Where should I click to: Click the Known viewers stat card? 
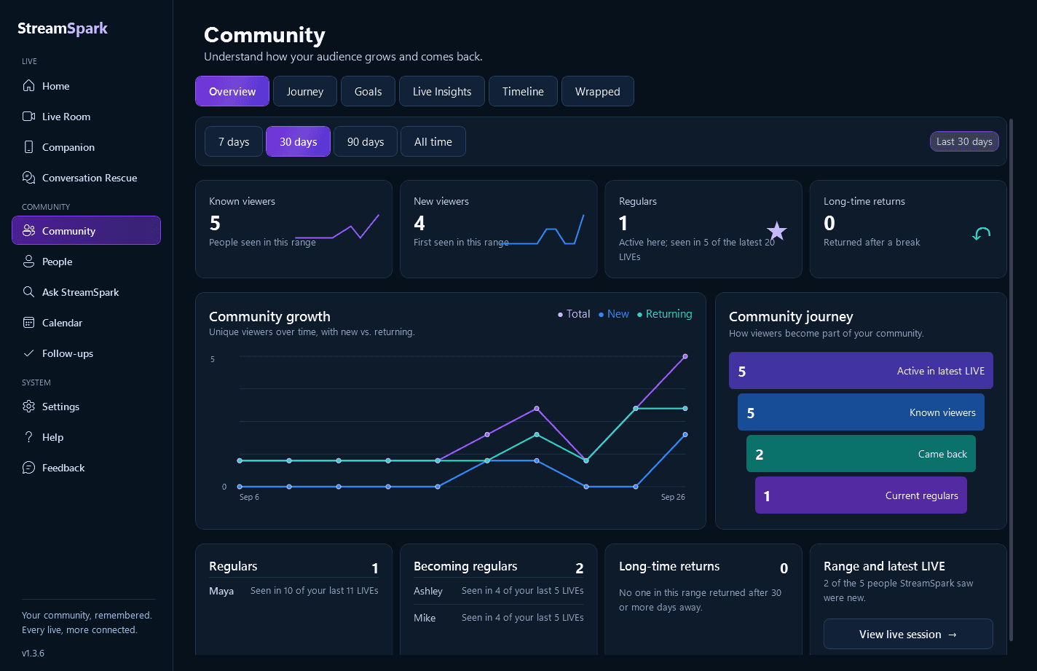[293, 229]
